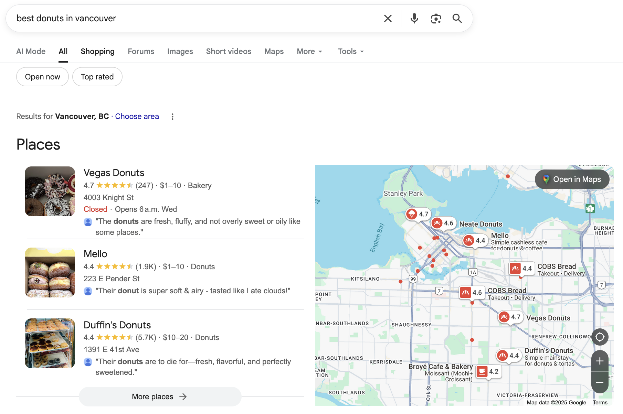Click the Neate Donuts 4.6 map pin
This screenshot has width=623, height=414.
(x=444, y=223)
